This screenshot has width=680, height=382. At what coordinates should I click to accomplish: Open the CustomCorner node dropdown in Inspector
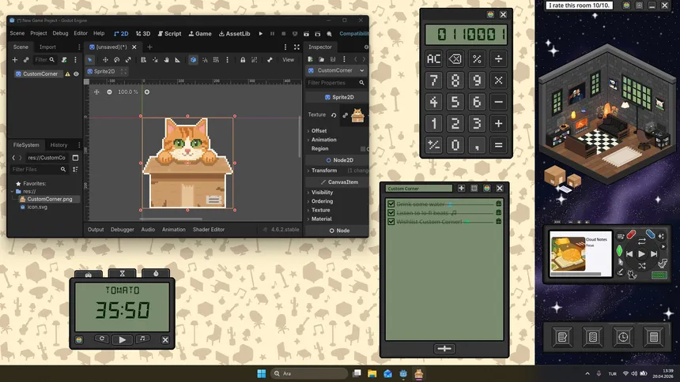click(x=361, y=70)
